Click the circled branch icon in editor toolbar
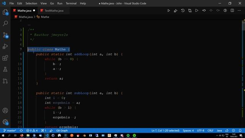Image resolution: width=245 pixels, height=138 pixels. pyautogui.click(x=225, y=10)
